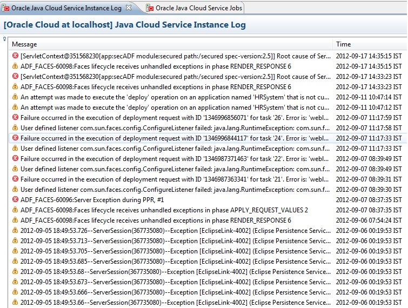Select EclipseLink message timestamped 18:49:53.666
This screenshot has width=408, height=308.
[176, 292]
